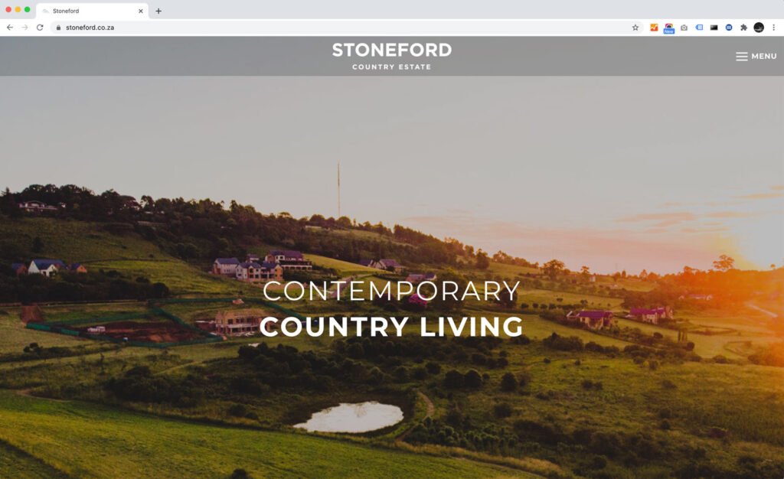Click the blue circular extension icon
Image resolution: width=784 pixels, height=479 pixels.
[729, 28]
